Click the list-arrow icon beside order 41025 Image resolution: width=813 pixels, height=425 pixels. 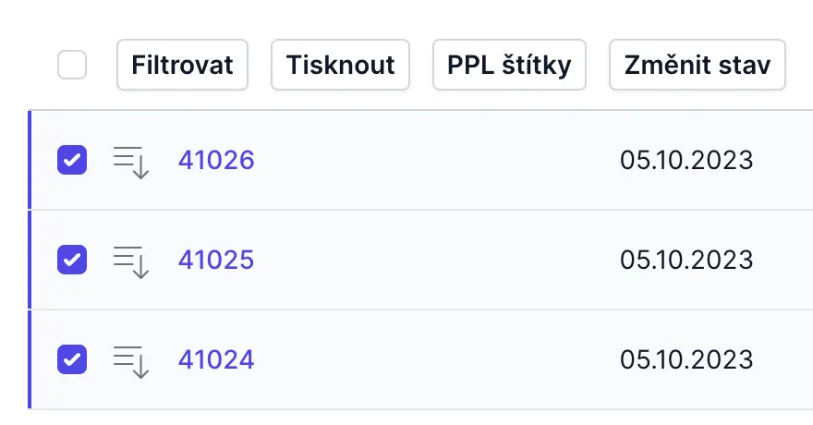click(131, 261)
